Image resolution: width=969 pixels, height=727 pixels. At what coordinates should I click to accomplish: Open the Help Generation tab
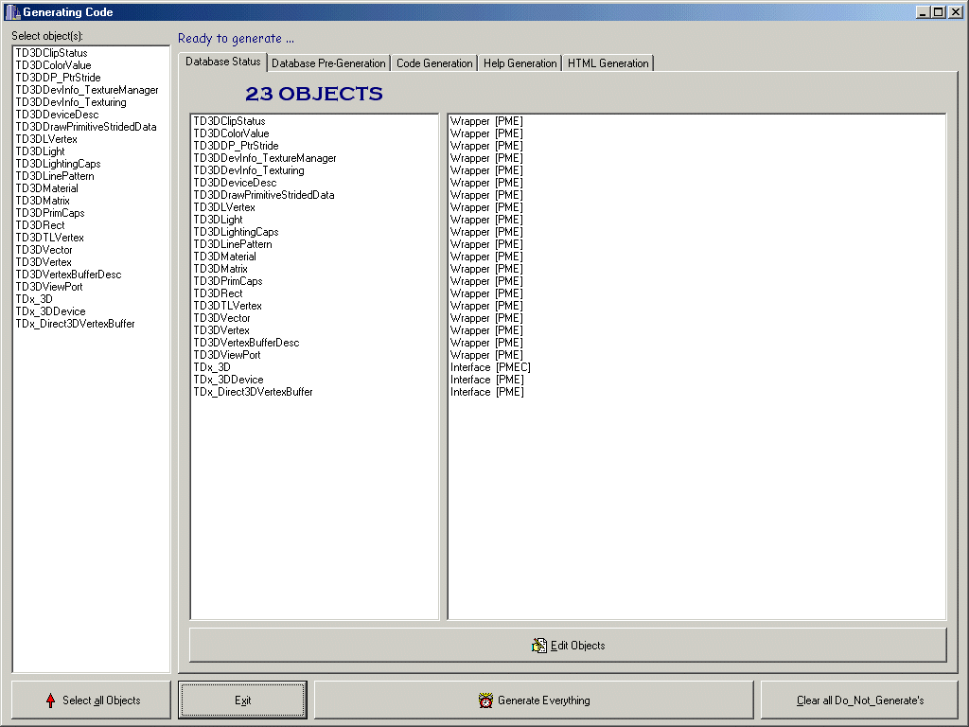[520, 63]
